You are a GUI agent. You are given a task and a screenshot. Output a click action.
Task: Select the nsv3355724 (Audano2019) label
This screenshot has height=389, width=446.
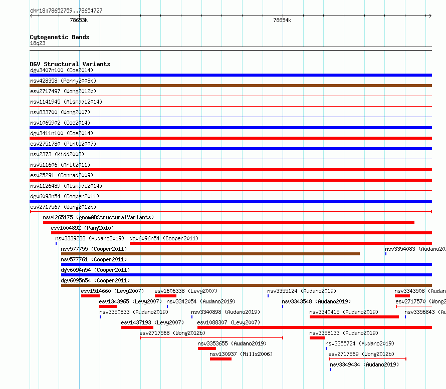coord(360,343)
